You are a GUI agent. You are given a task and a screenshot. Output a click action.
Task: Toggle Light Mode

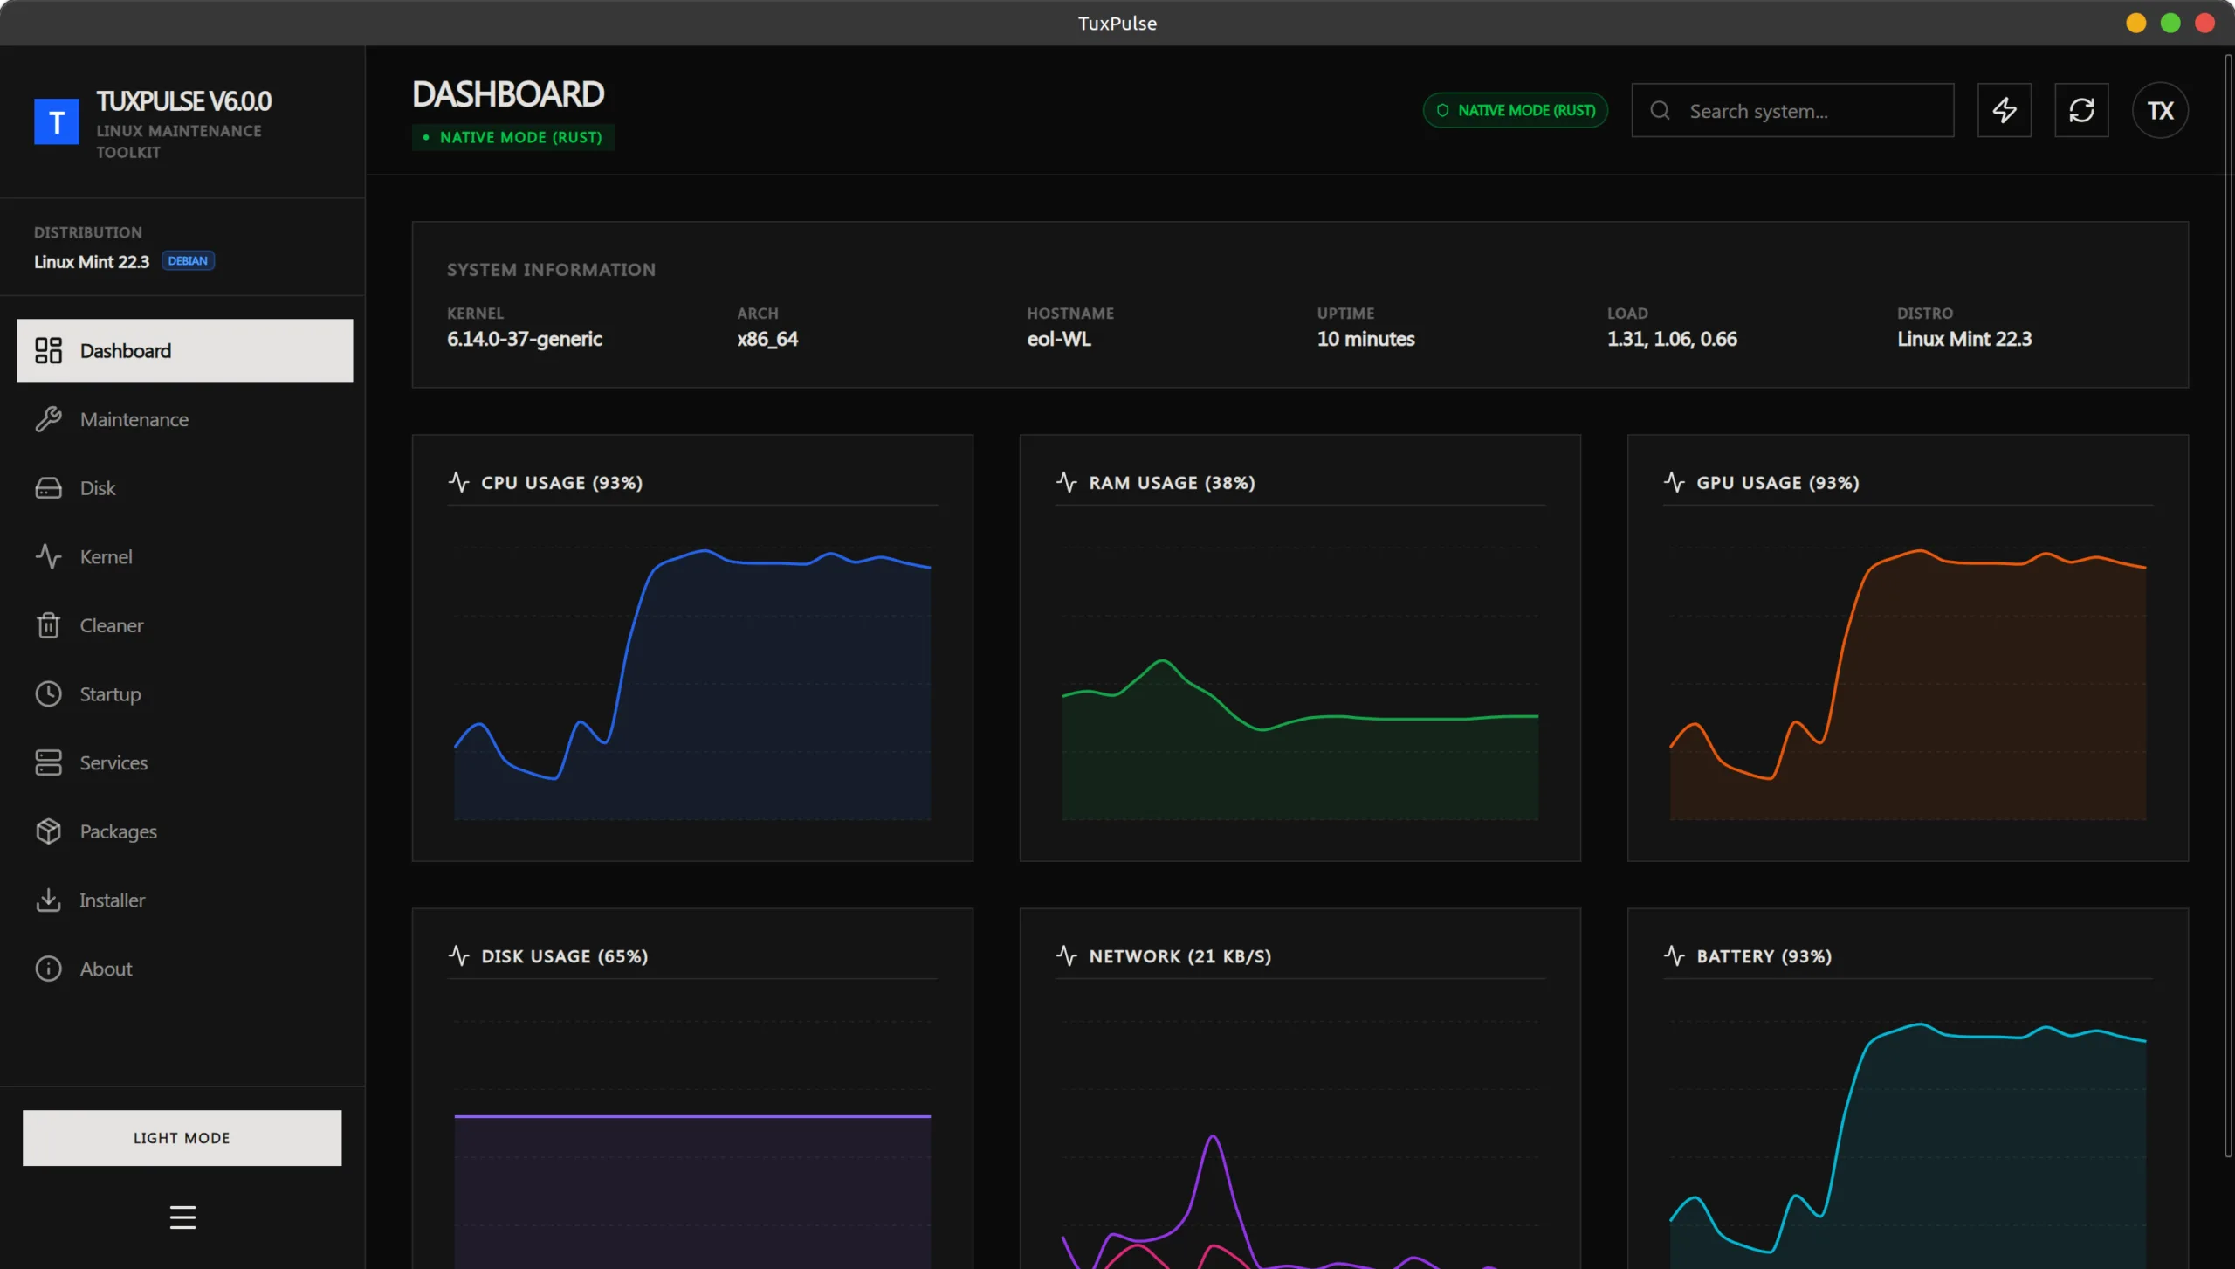[x=182, y=1137]
